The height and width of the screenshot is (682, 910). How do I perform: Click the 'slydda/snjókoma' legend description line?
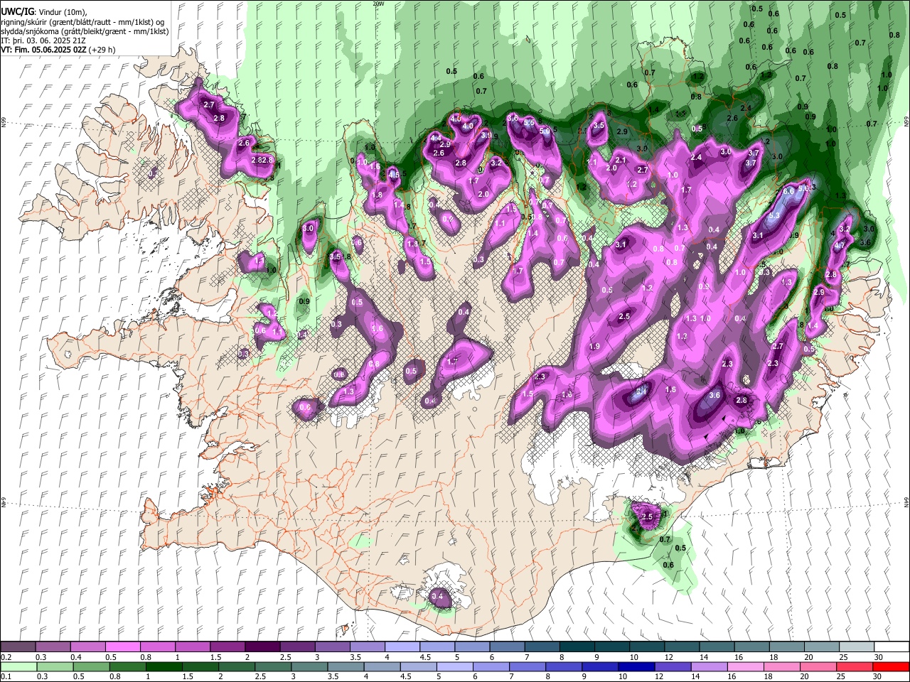[x=85, y=31]
